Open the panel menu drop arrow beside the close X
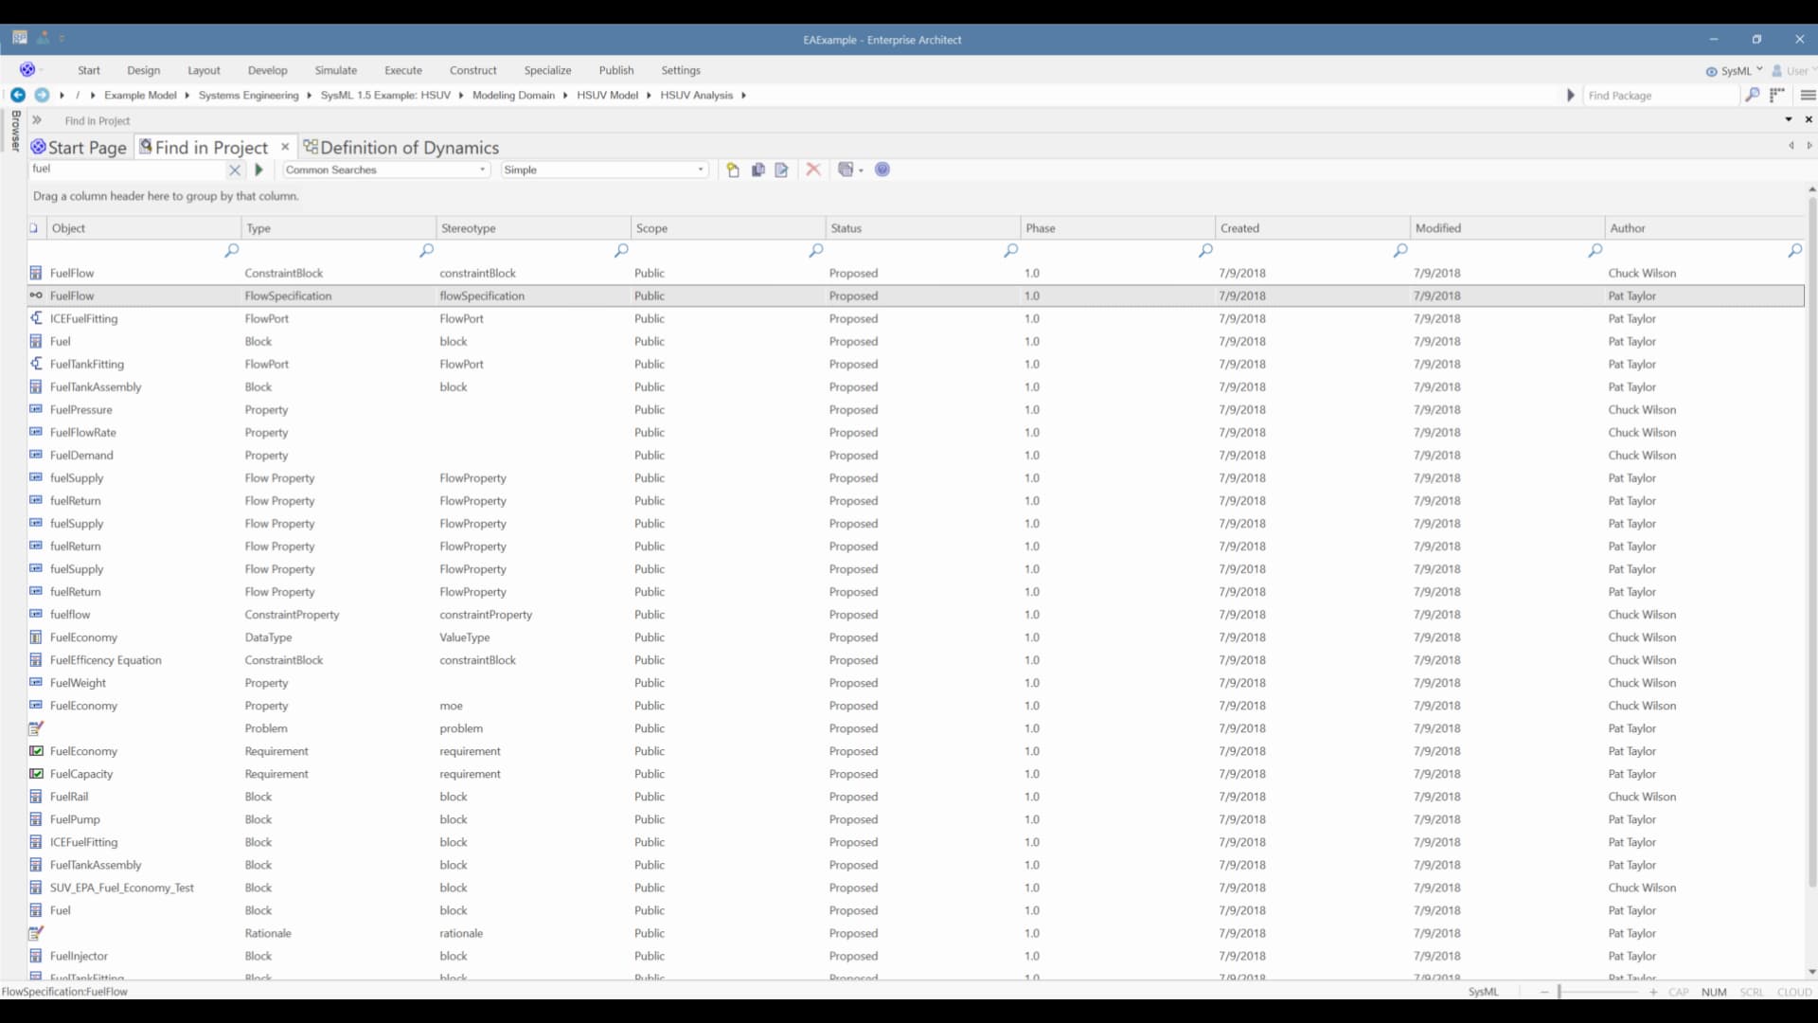 pos(1789,119)
